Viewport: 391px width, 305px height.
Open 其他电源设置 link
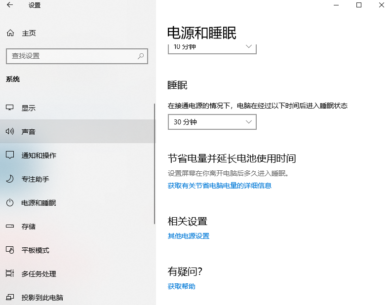pos(189,236)
